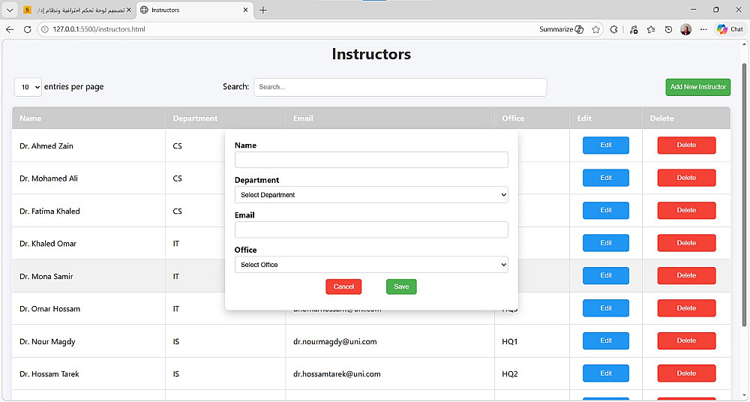
Task: Open the Favorites list icon
Action: click(650, 29)
